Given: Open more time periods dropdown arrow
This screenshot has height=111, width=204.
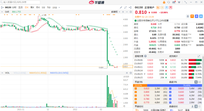Looking at the screenshot, I should point(59,8).
